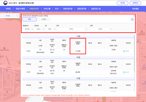Click the 06월 month header
The image size is (146, 102).
(78, 57)
